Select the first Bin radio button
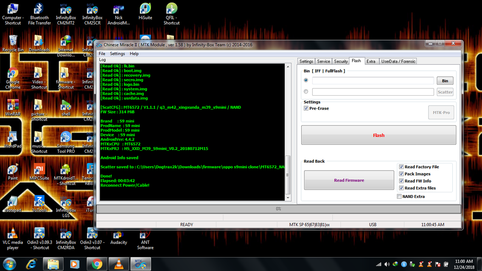This screenshot has width=482, height=271. click(306, 80)
